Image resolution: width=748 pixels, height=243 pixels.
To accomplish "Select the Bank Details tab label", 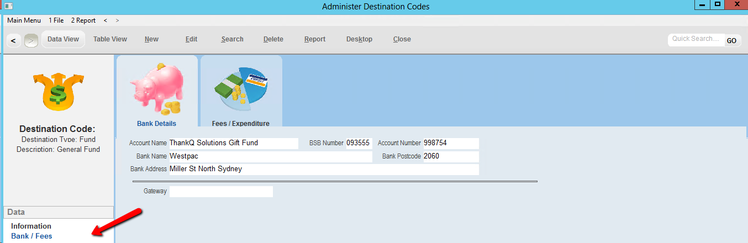I will point(156,124).
